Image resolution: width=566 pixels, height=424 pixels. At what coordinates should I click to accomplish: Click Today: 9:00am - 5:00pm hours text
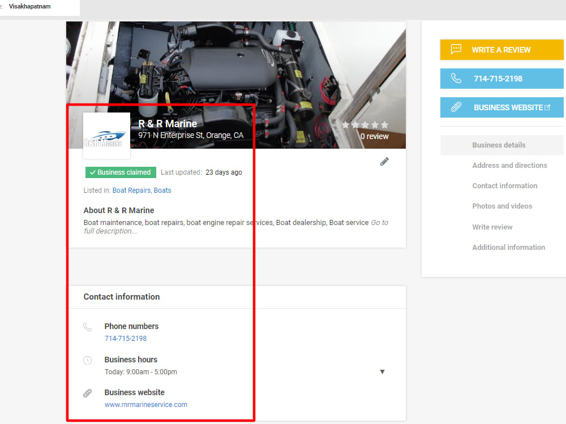coord(141,372)
